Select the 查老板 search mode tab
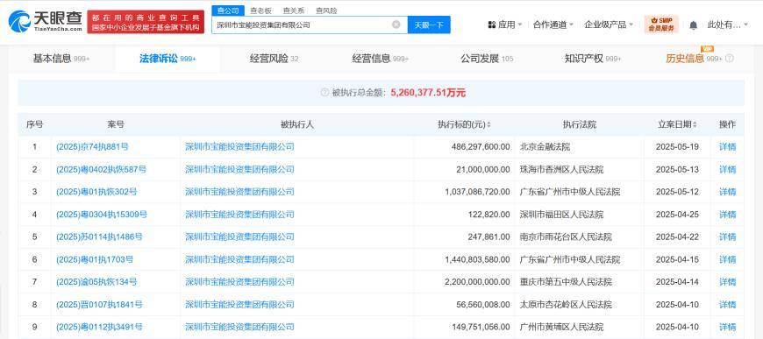This screenshot has width=763, height=339. (260, 11)
